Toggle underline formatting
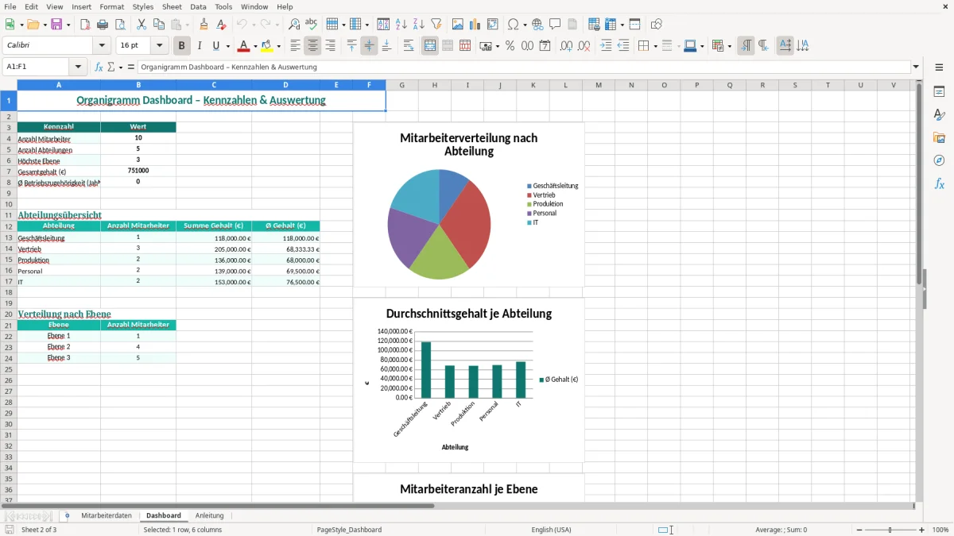This screenshot has width=954, height=536. click(215, 46)
